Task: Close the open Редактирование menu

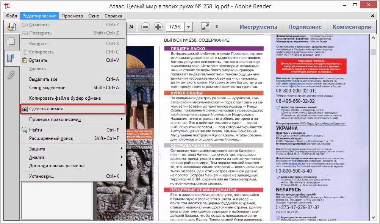Action: (x=39, y=16)
